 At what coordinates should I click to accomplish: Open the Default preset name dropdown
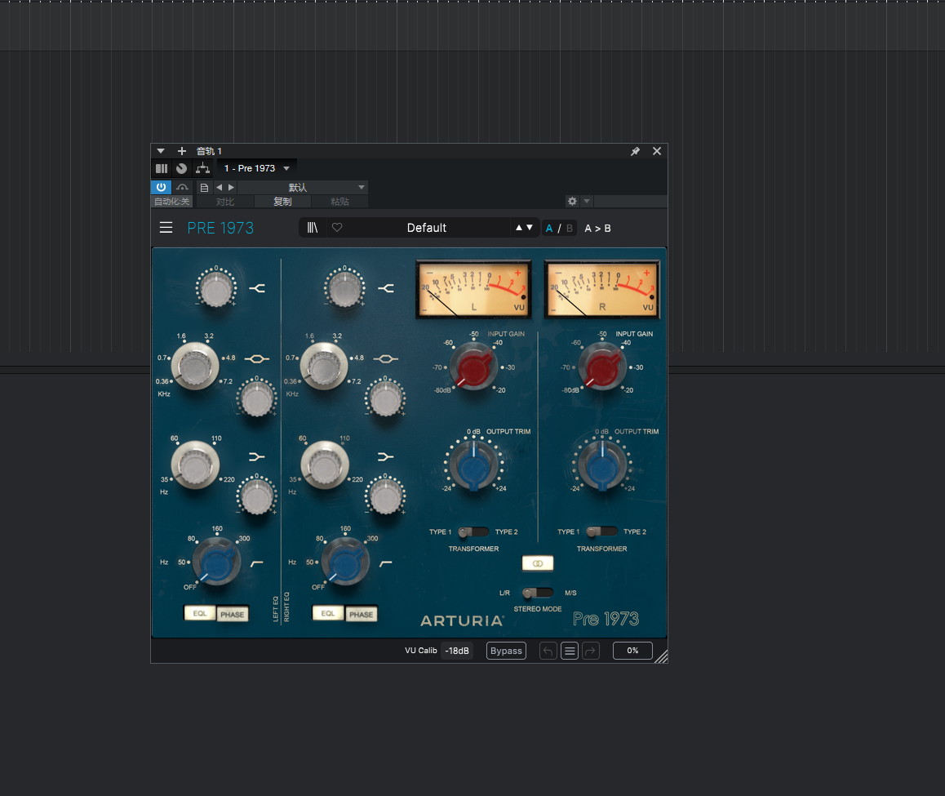click(x=427, y=228)
